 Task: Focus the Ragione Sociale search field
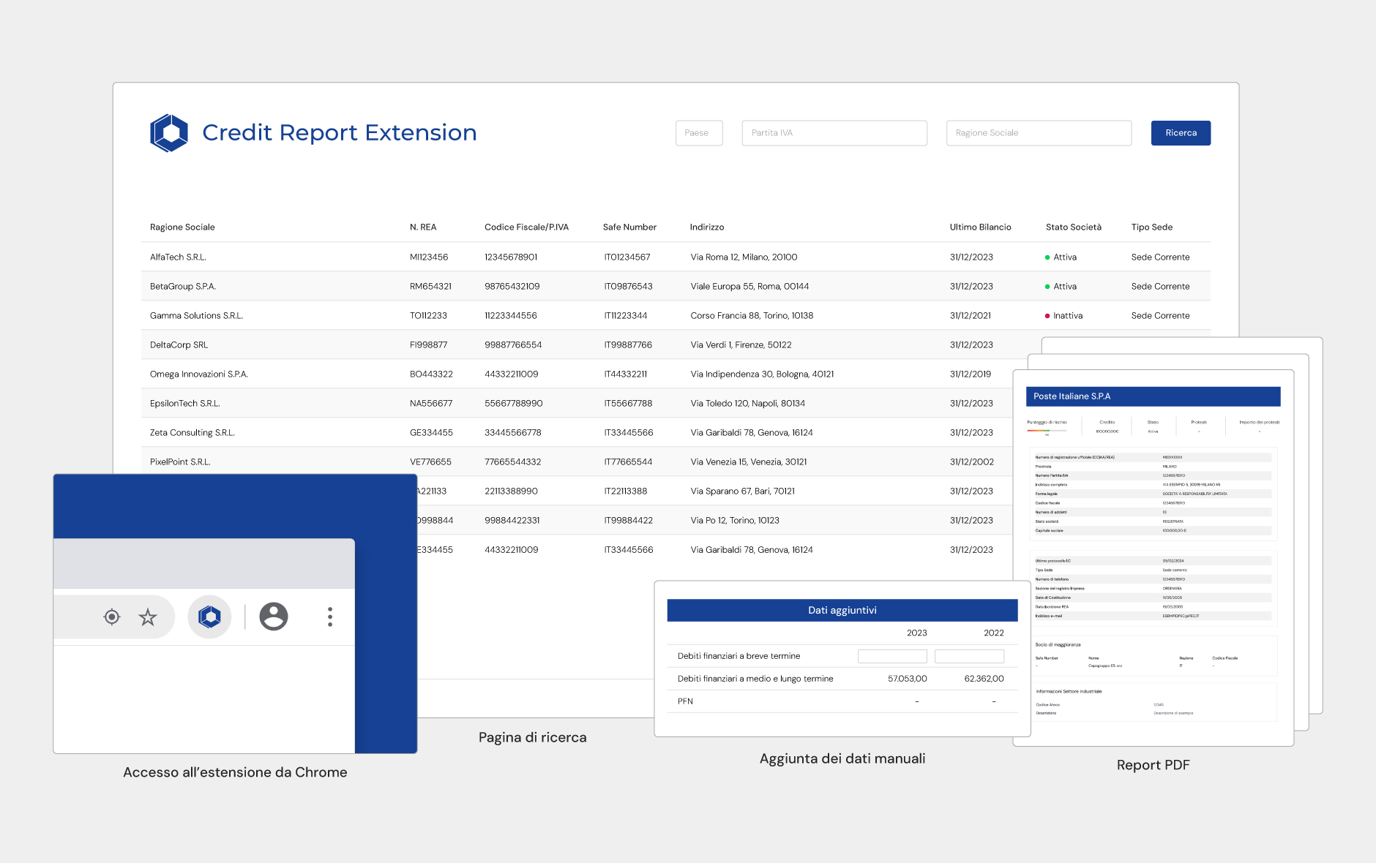pos(1038,133)
